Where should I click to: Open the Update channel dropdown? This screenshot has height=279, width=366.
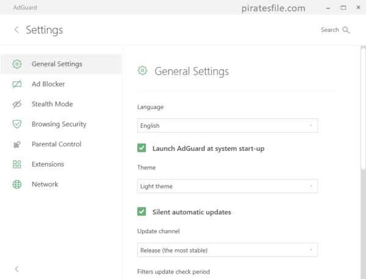pyautogui.click(x=228, y=250)
